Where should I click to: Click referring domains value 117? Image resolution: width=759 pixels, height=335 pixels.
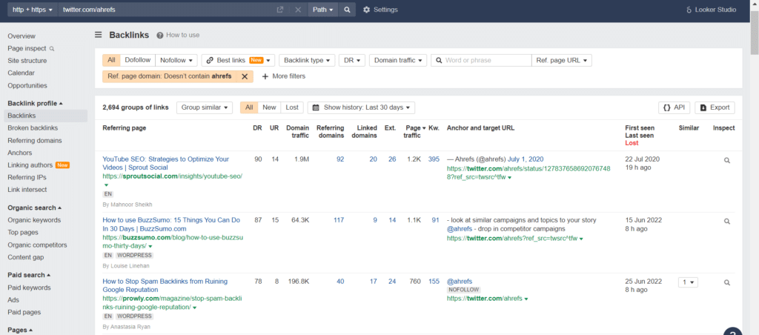(x=338, y=220)
